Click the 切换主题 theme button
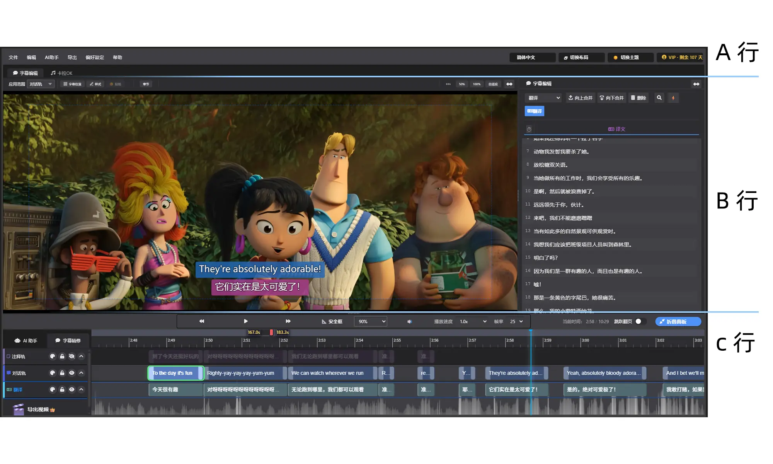773x464 pixels. [x=631, y=58]
